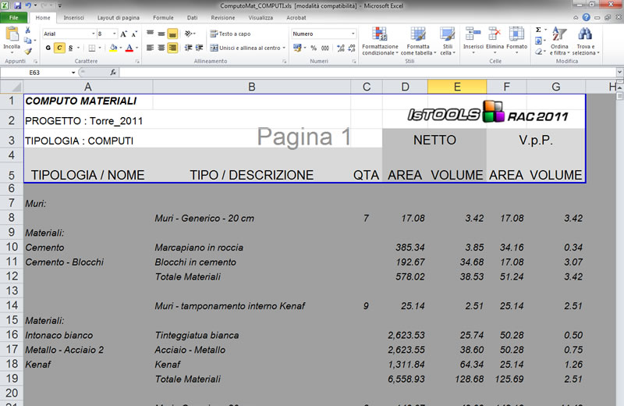
Task: Toggle left text alignment
Action: tap(150, 48)
